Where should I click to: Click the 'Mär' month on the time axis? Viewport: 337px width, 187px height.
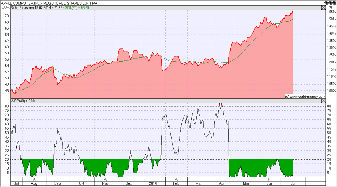199,183
